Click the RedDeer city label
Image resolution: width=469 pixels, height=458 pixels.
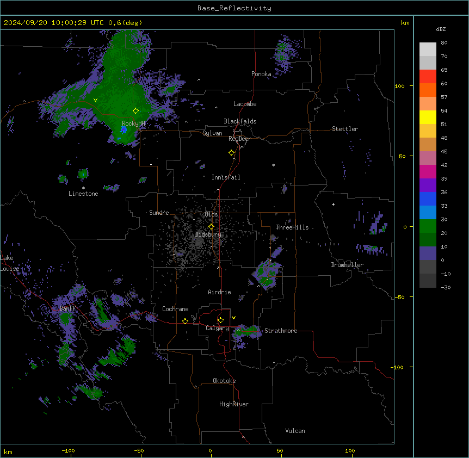[239, 139]
